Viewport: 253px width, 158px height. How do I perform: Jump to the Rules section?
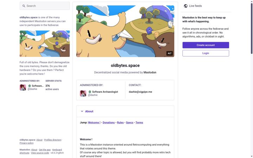click(x=120, y=123)
